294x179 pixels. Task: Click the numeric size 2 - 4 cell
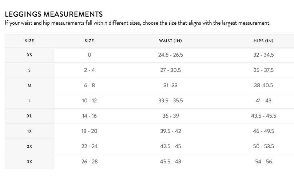click(x=89, y=70)
